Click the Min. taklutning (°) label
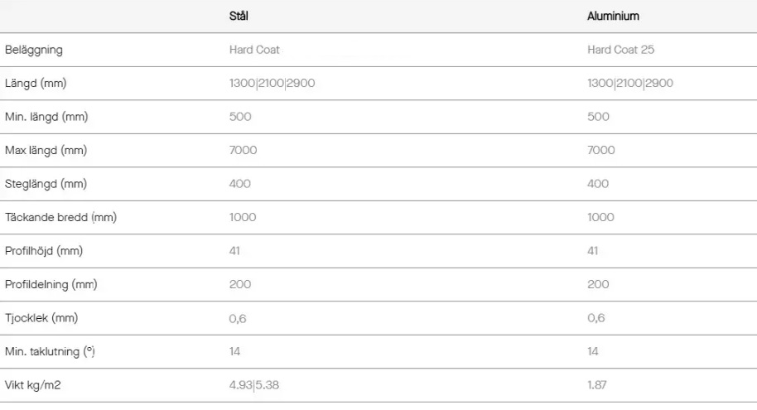 click(x=51, y=352)
